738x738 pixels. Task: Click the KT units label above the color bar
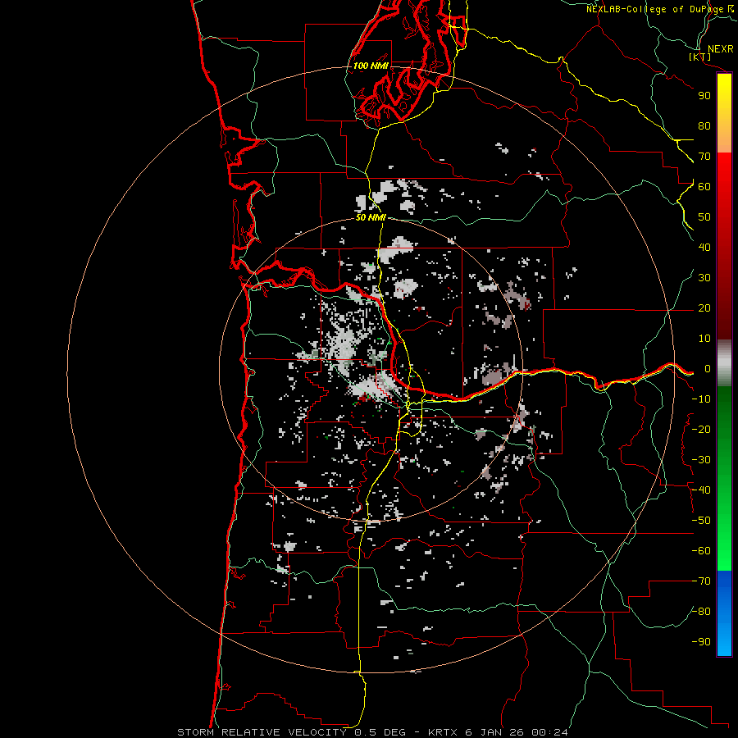tap(700, 57)
